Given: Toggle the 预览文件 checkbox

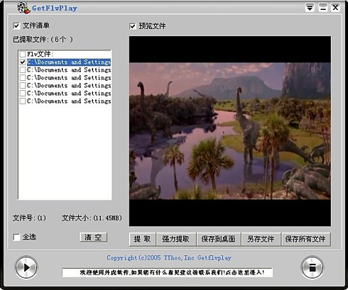Looking at the screenshot, I should click(133, 26).
